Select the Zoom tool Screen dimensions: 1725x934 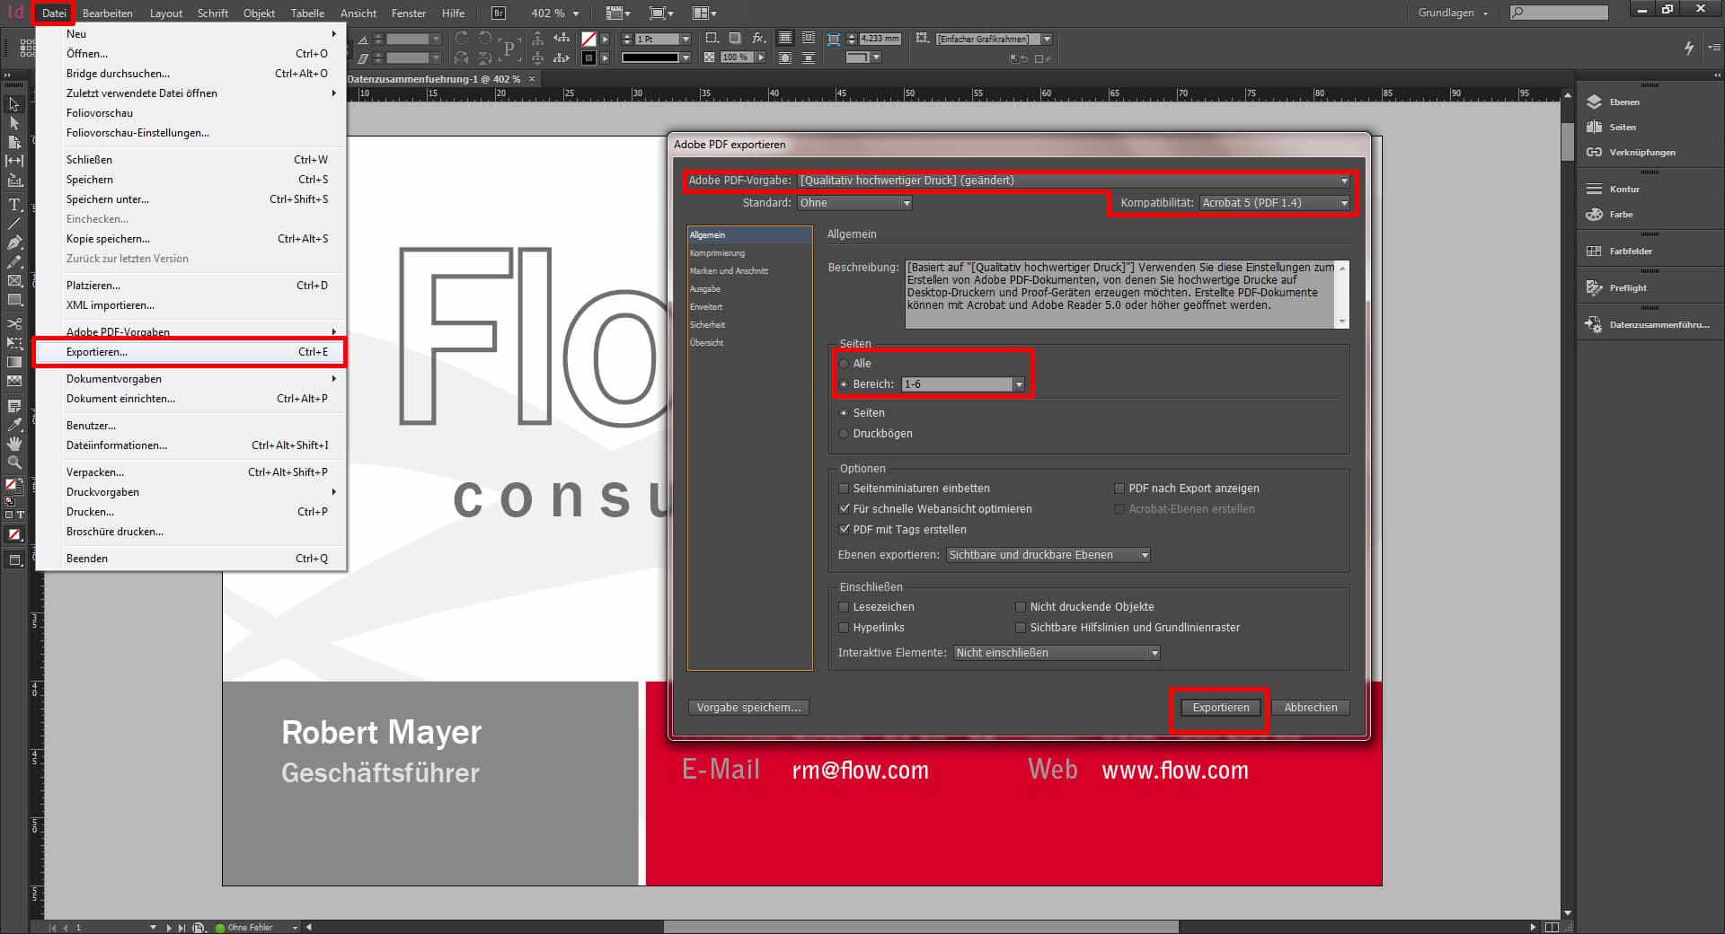point(14,461)
